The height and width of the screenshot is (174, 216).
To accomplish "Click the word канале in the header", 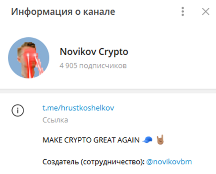I will click(99, 12).
